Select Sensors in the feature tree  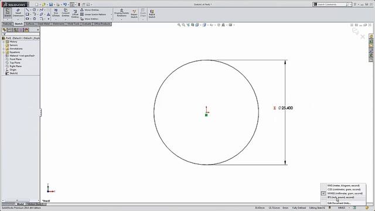12,45
